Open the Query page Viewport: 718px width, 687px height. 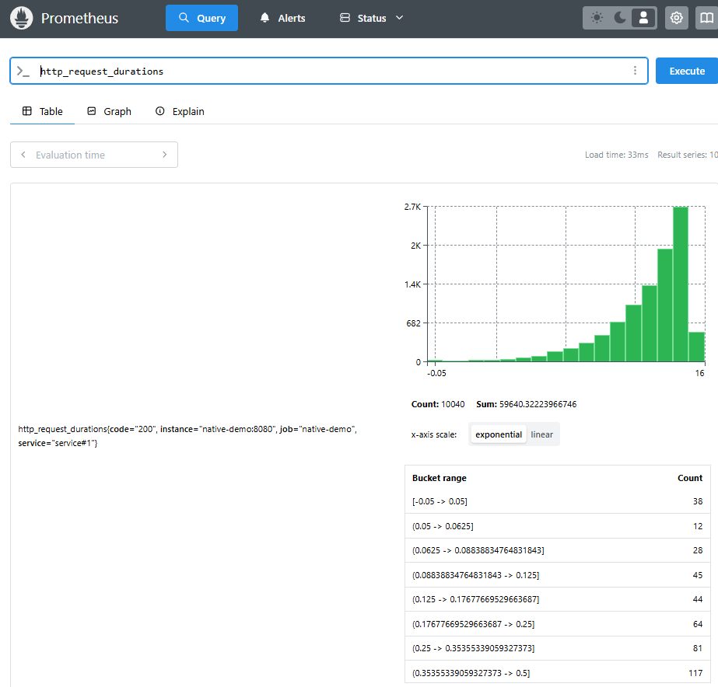(201, 18)
